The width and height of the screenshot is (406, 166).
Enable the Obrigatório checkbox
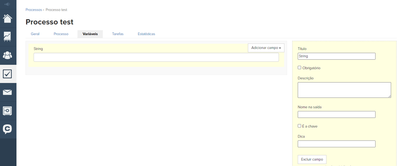299,67
